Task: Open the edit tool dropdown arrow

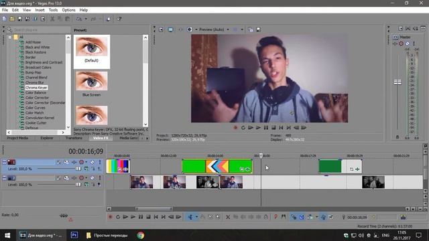Action: 196,217
